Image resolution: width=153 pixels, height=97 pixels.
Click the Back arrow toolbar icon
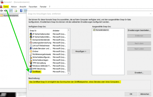click(2, 11)
